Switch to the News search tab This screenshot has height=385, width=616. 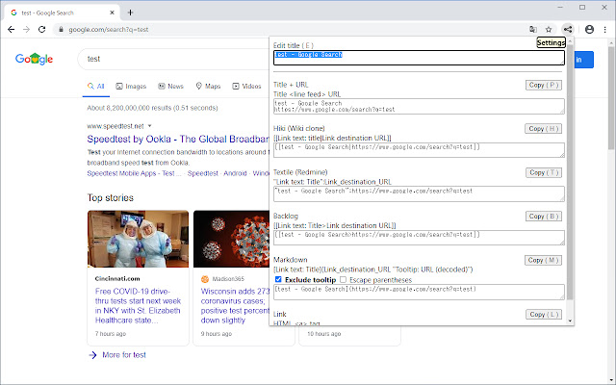click(169, 87)
